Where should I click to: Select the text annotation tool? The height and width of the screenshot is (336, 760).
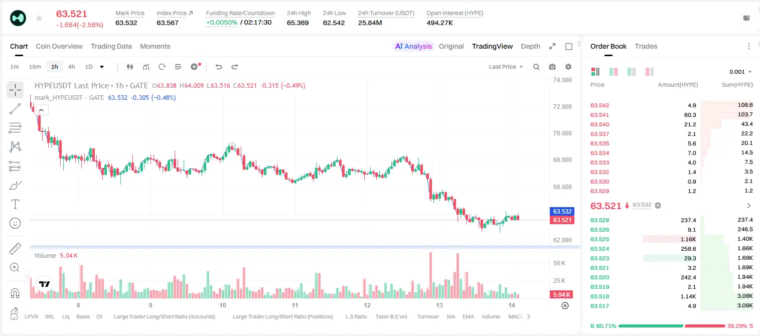(15, 204)
